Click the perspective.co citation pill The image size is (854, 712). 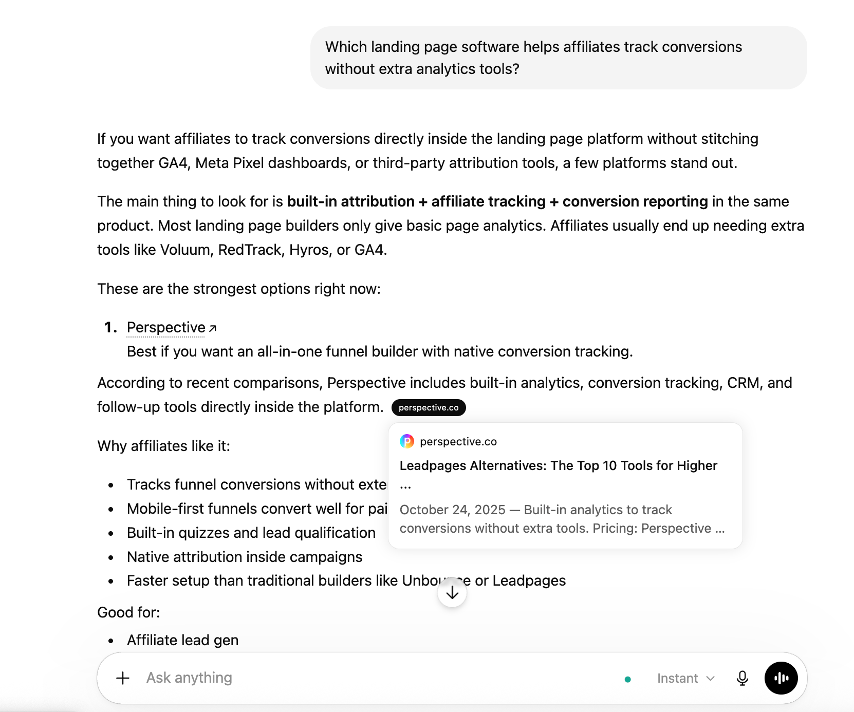point(429,407)
